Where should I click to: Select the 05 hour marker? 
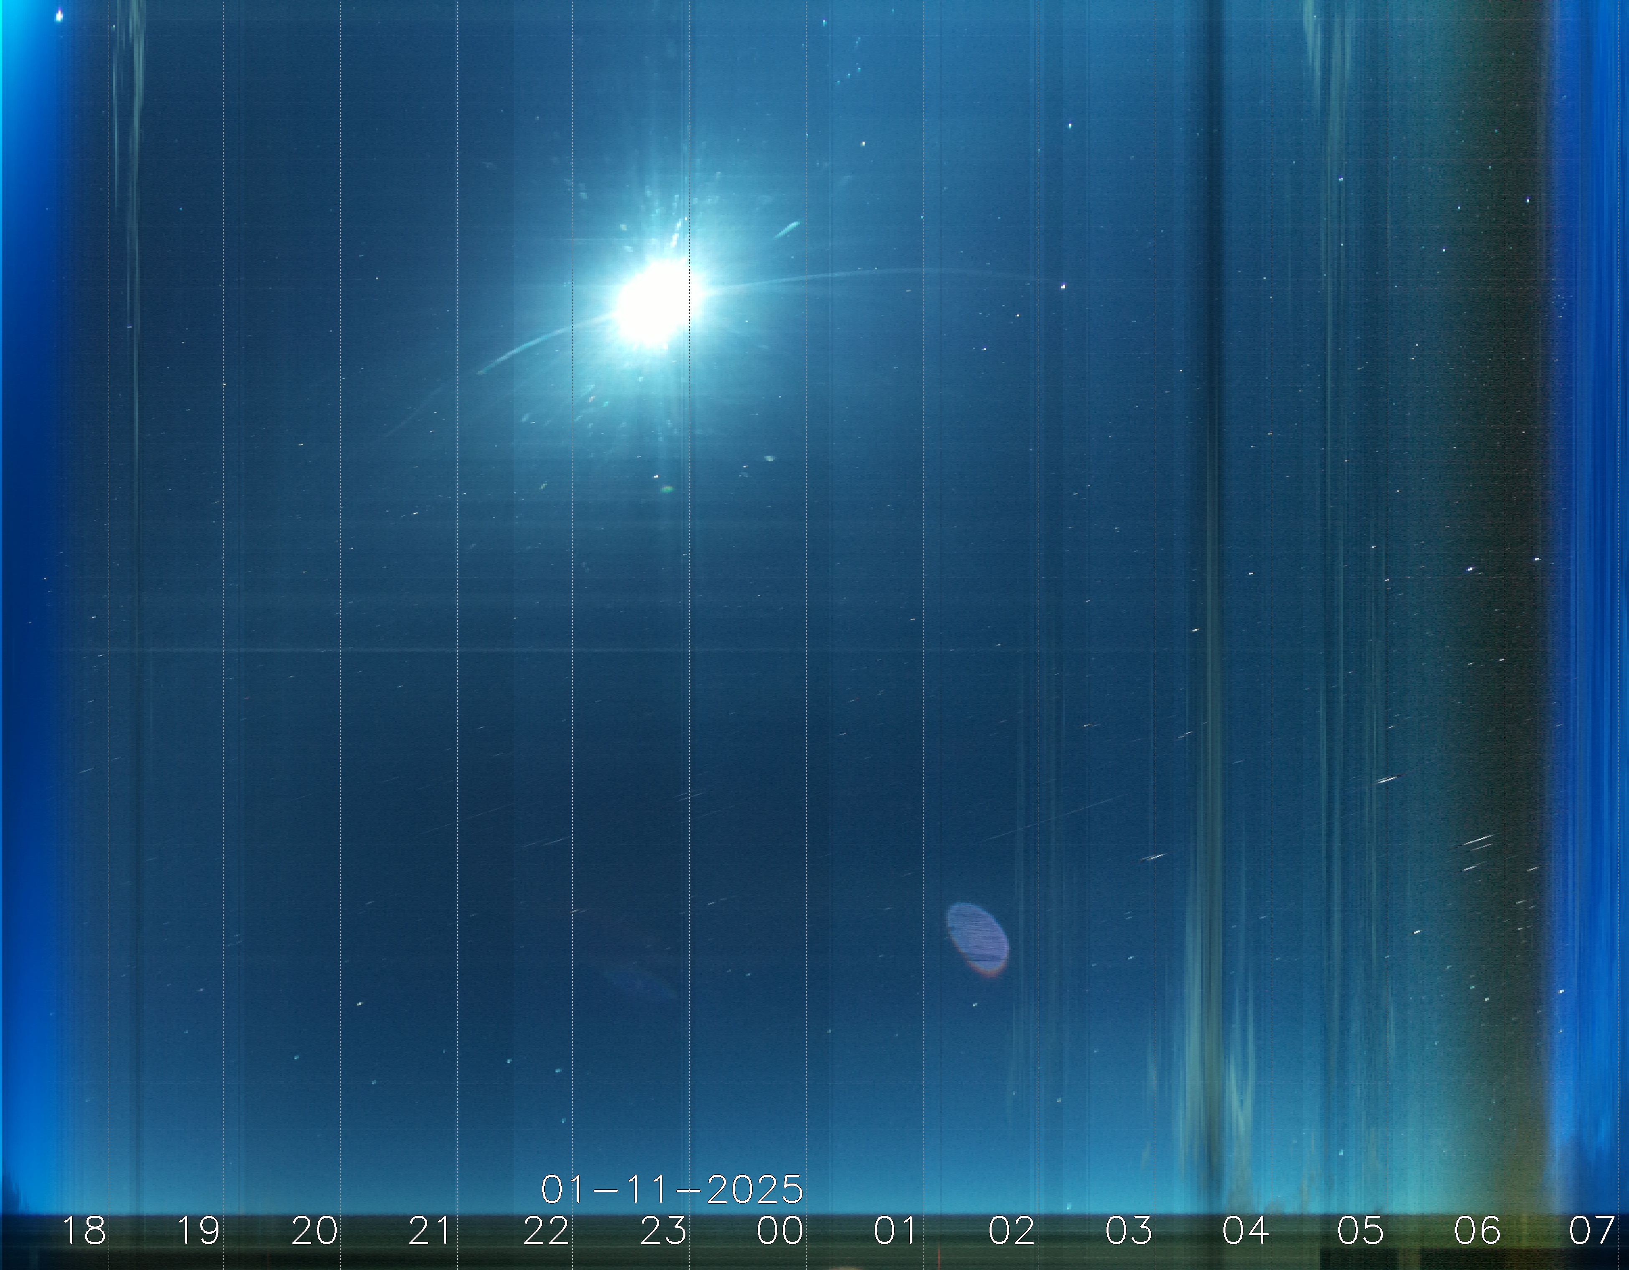click(1360, 1230)
